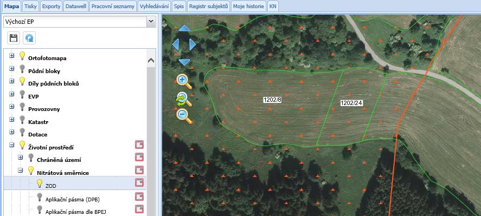Zoom out with the minus magnifier
481x216 pixels.
tap(184, 116)
